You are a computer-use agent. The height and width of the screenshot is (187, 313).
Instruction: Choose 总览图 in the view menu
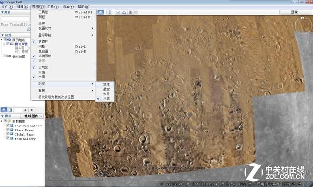click(x=64, y=51)
